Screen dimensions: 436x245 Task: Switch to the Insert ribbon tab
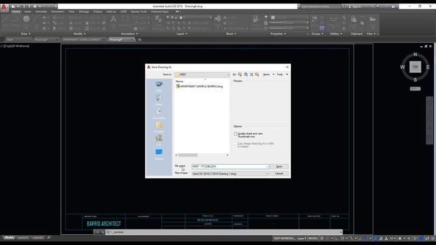pyautogui.click(x=27, y=12)
